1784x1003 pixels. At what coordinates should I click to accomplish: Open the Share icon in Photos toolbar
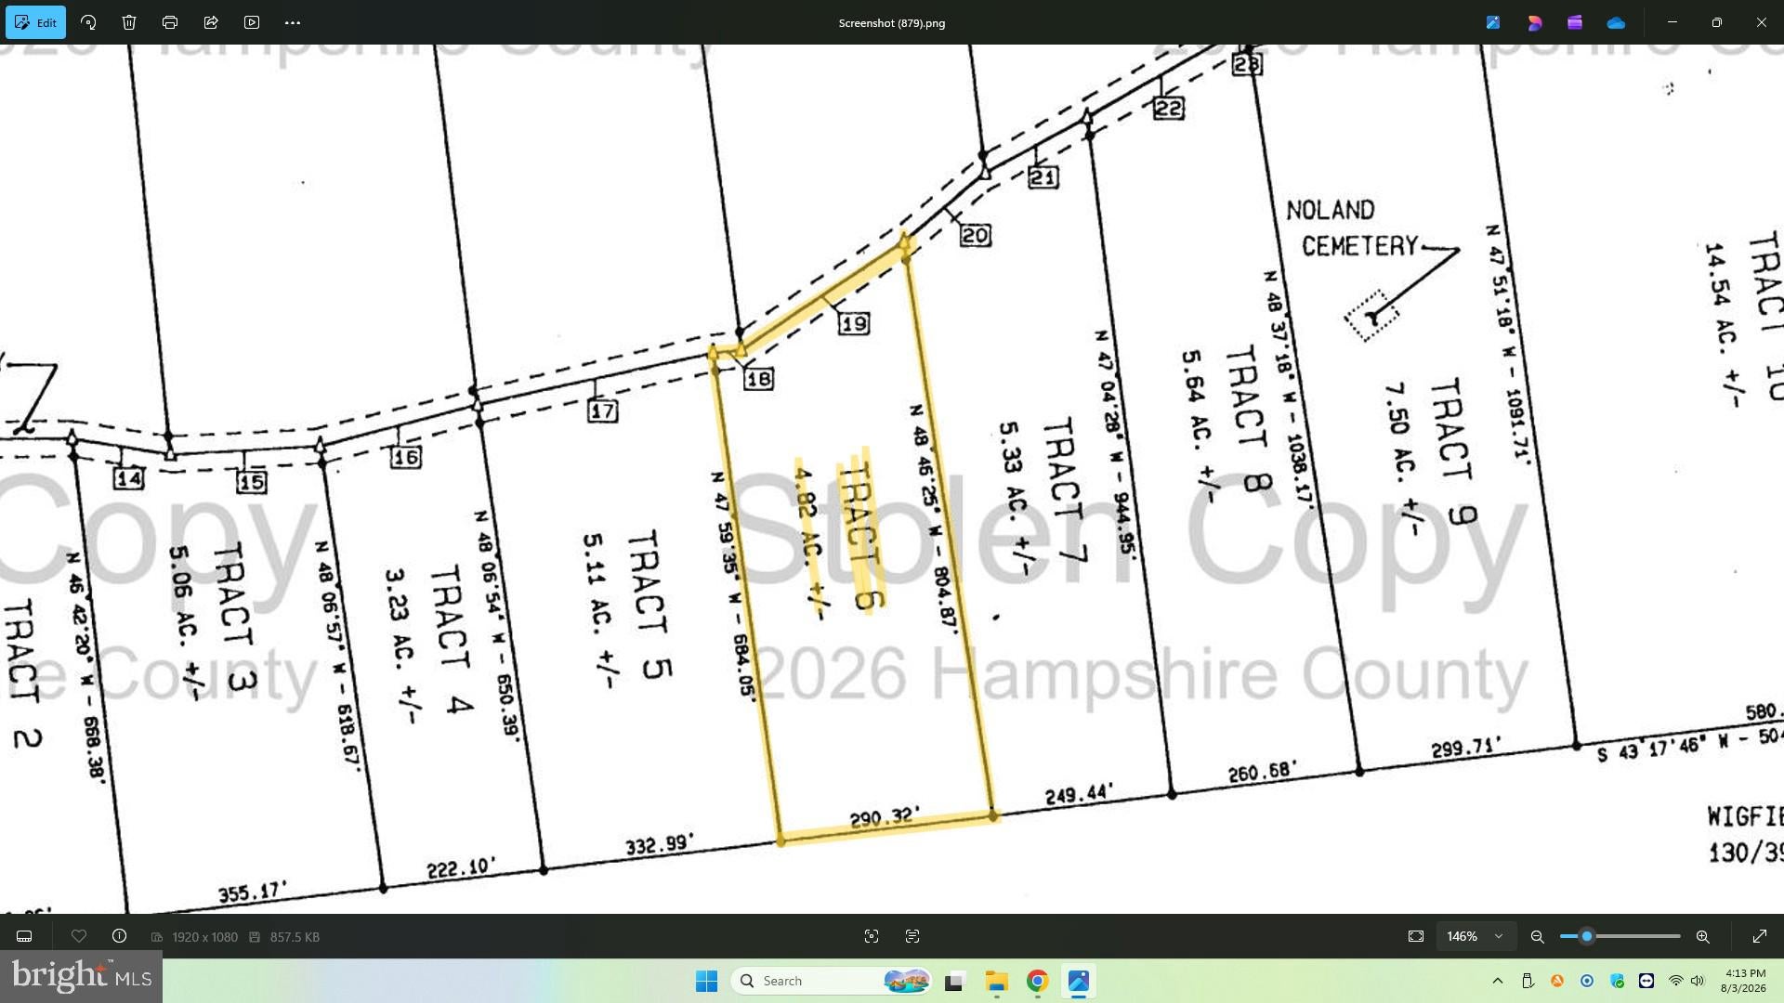(x=211, y=22)
